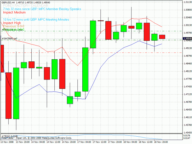Click the 1.47790 price scale label

(x=188, y=79)
